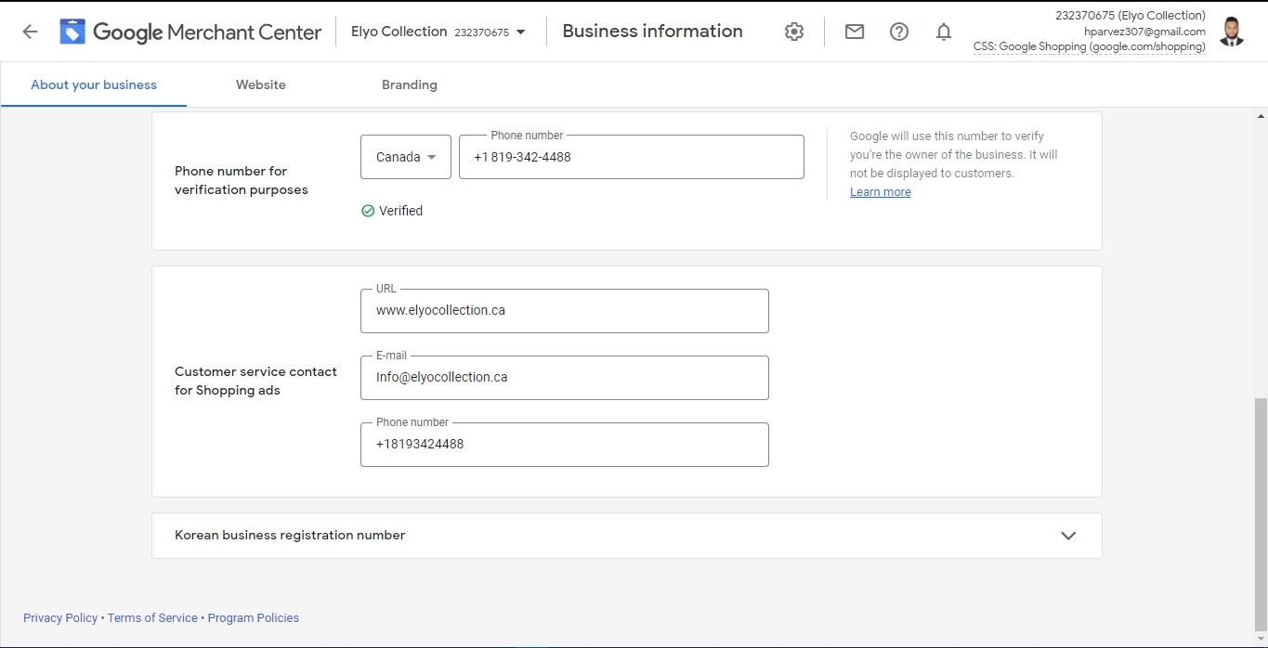Image resolution: width=1268 pixels, height=648 pixels.
Task: Click the Google Merchant Center logo
Action: (x=72, y=32)
